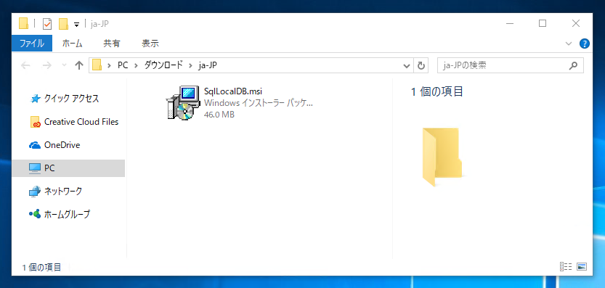Click the 46.0 MB file size text

pyautogui.click(x=219, y=115)
